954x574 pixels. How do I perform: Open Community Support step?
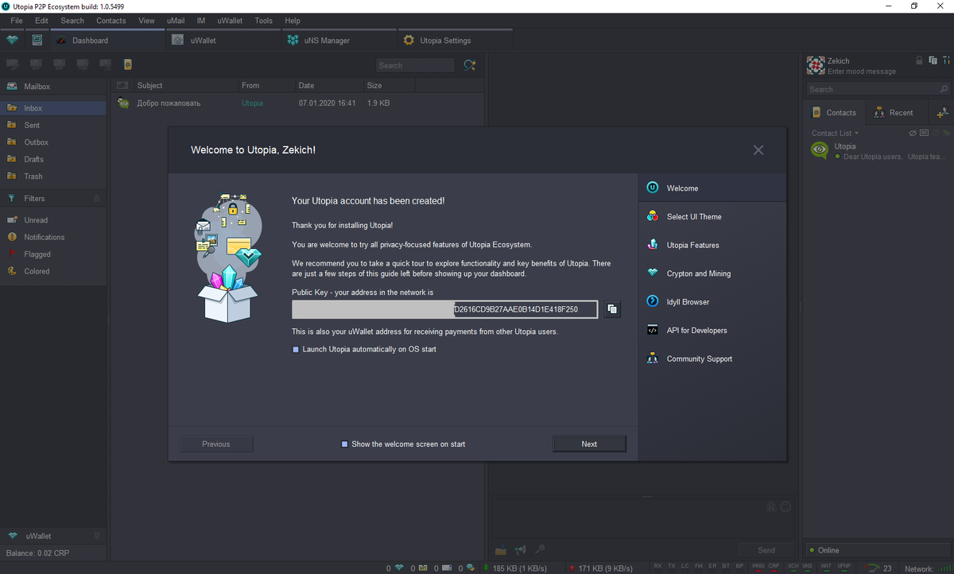pos(712,359)
